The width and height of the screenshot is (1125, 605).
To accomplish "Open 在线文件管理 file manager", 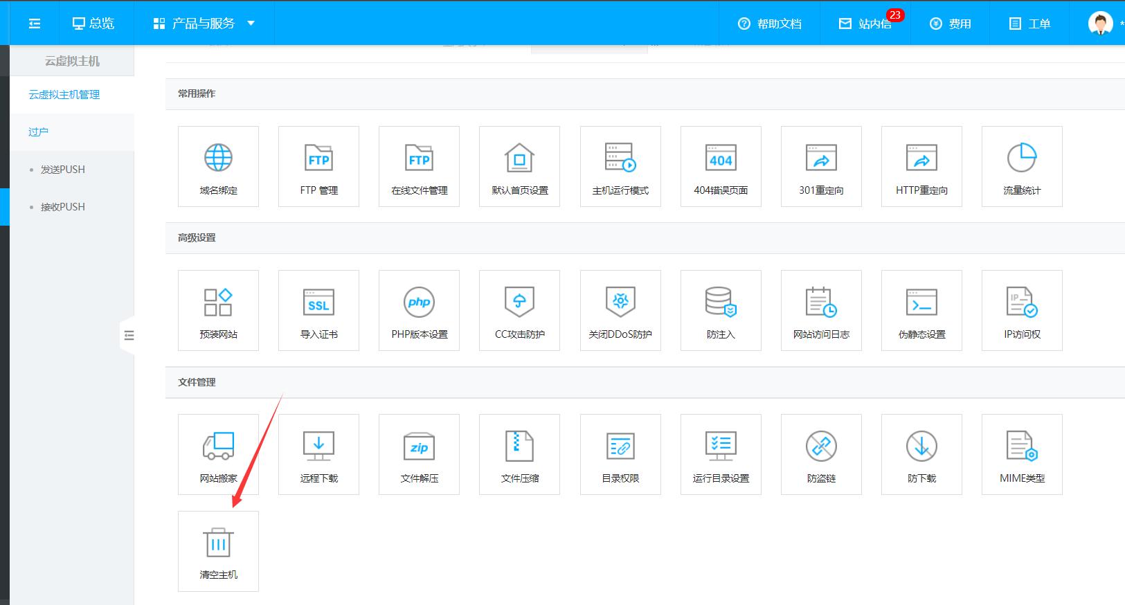I will (419, 159).
